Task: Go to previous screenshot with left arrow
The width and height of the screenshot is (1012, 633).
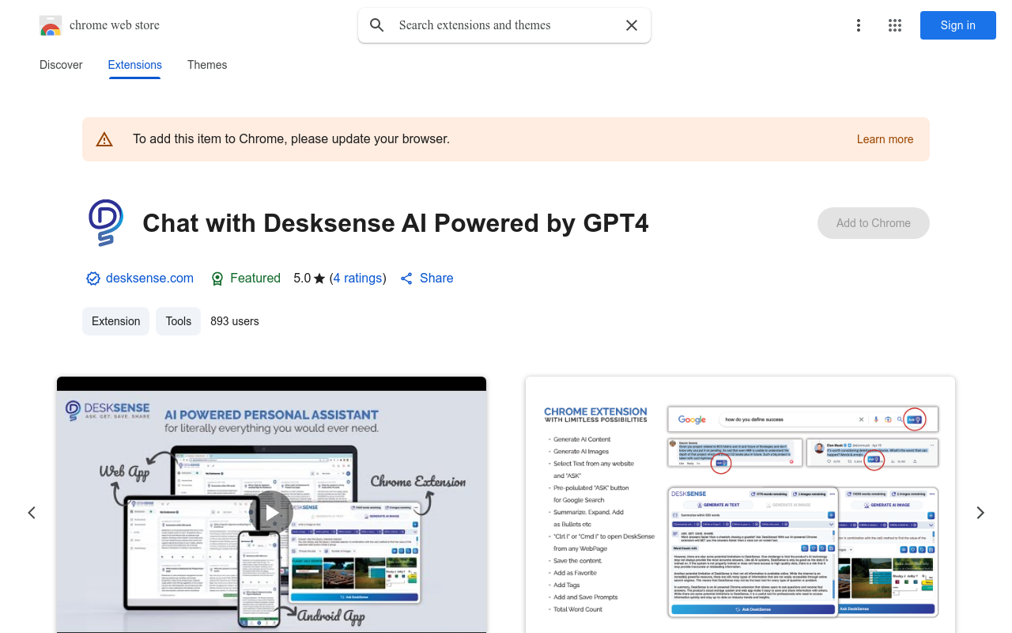Action: coord(32,513)
